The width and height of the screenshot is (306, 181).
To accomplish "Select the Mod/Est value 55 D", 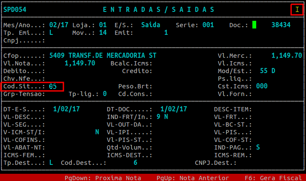I will (267, 71).
